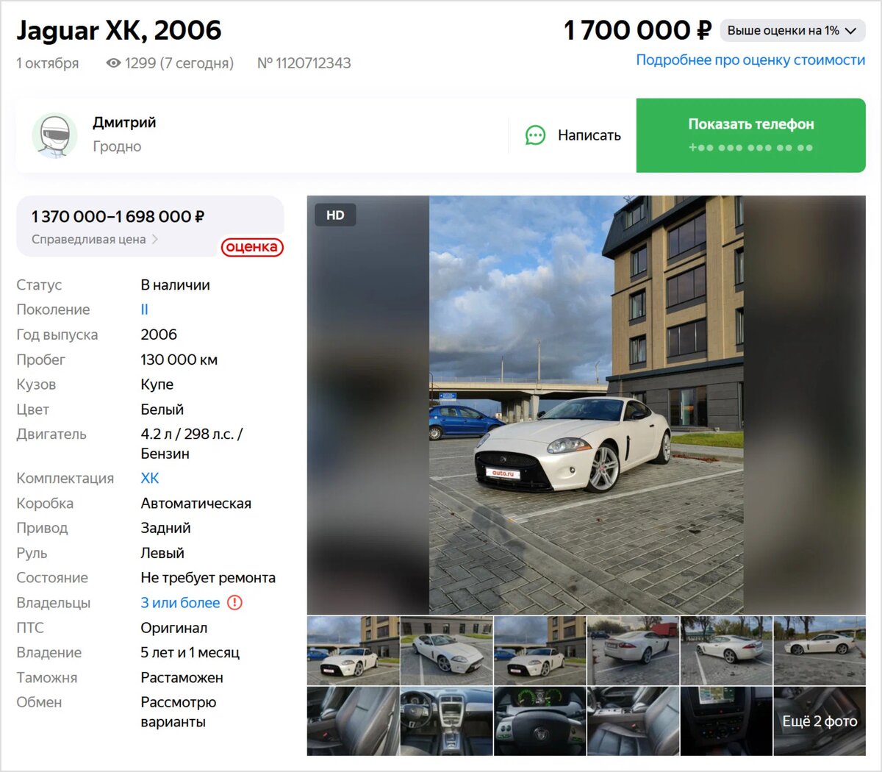Click the Написать message button
Screen dimensions: 882x772
tap(573, 135)
